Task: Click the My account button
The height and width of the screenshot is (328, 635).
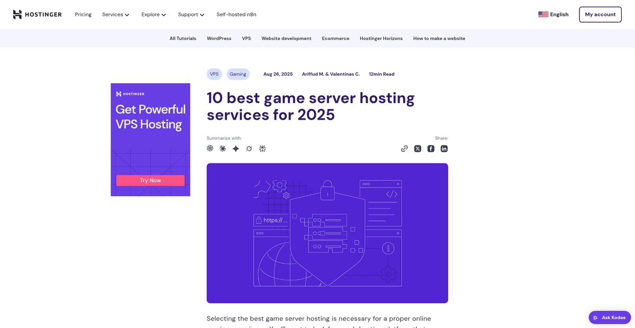Action: point(600,14)
